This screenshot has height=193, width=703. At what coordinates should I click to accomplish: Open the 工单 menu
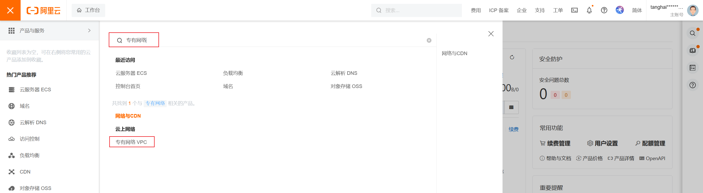coord(558,10)
